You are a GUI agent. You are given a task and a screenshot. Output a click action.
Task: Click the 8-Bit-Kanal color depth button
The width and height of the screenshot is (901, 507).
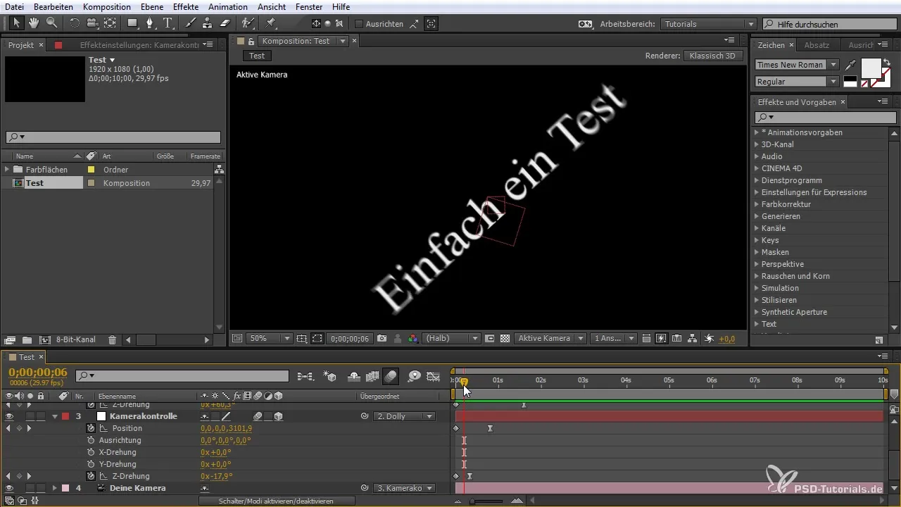coord(76,340)
